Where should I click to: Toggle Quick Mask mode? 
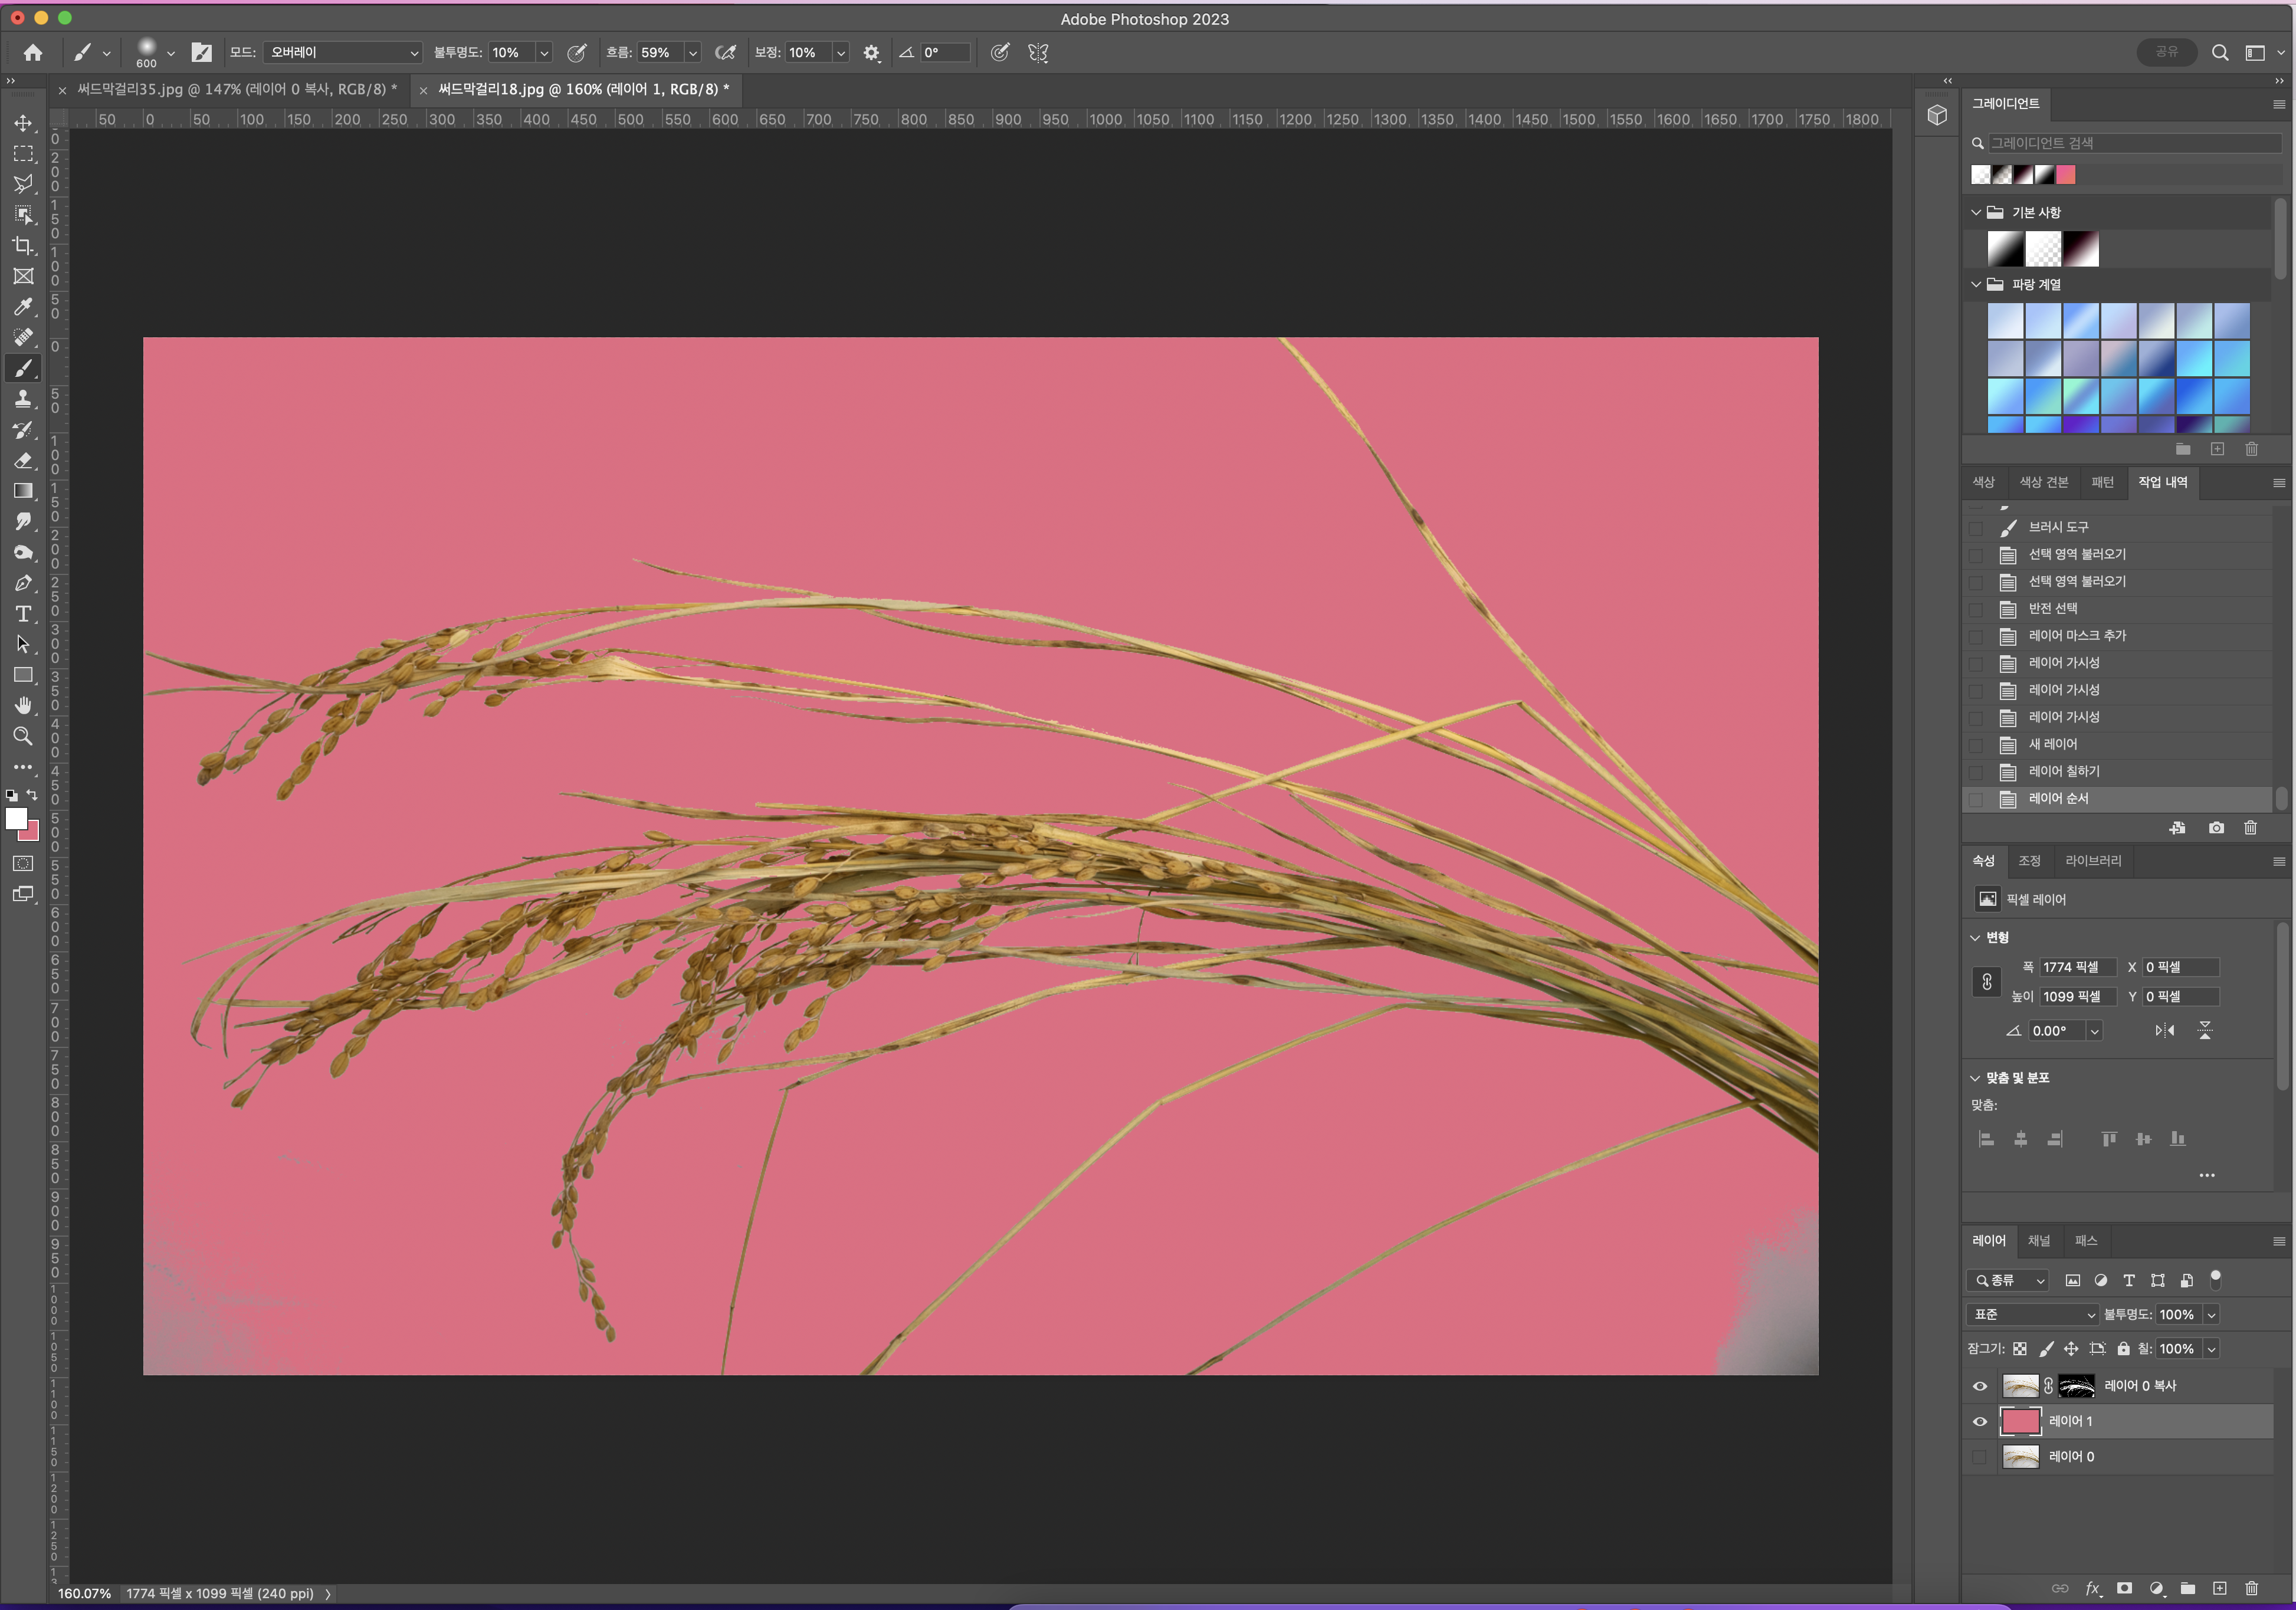(23, 863)
